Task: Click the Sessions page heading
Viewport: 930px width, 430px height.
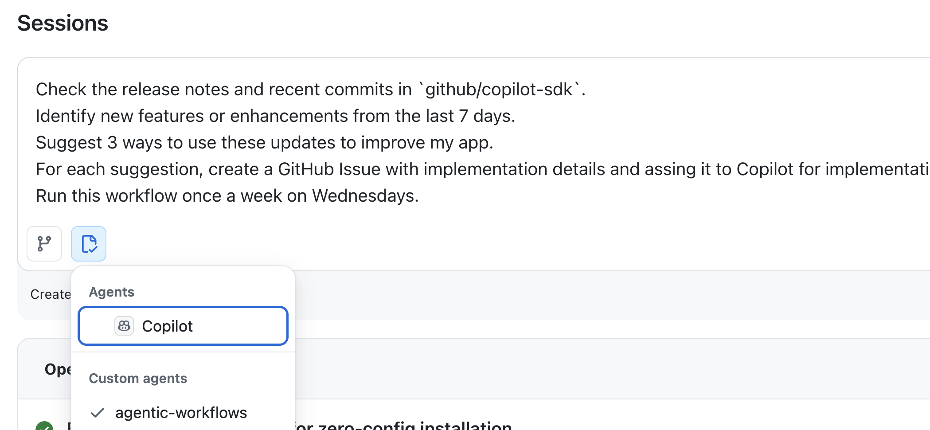Action: (63, 23)
